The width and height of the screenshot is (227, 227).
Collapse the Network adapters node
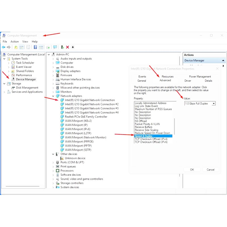coord(53,96)
